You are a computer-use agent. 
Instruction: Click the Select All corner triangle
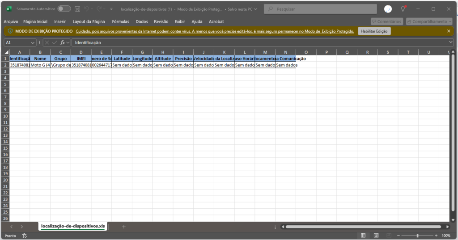(6, 52)
